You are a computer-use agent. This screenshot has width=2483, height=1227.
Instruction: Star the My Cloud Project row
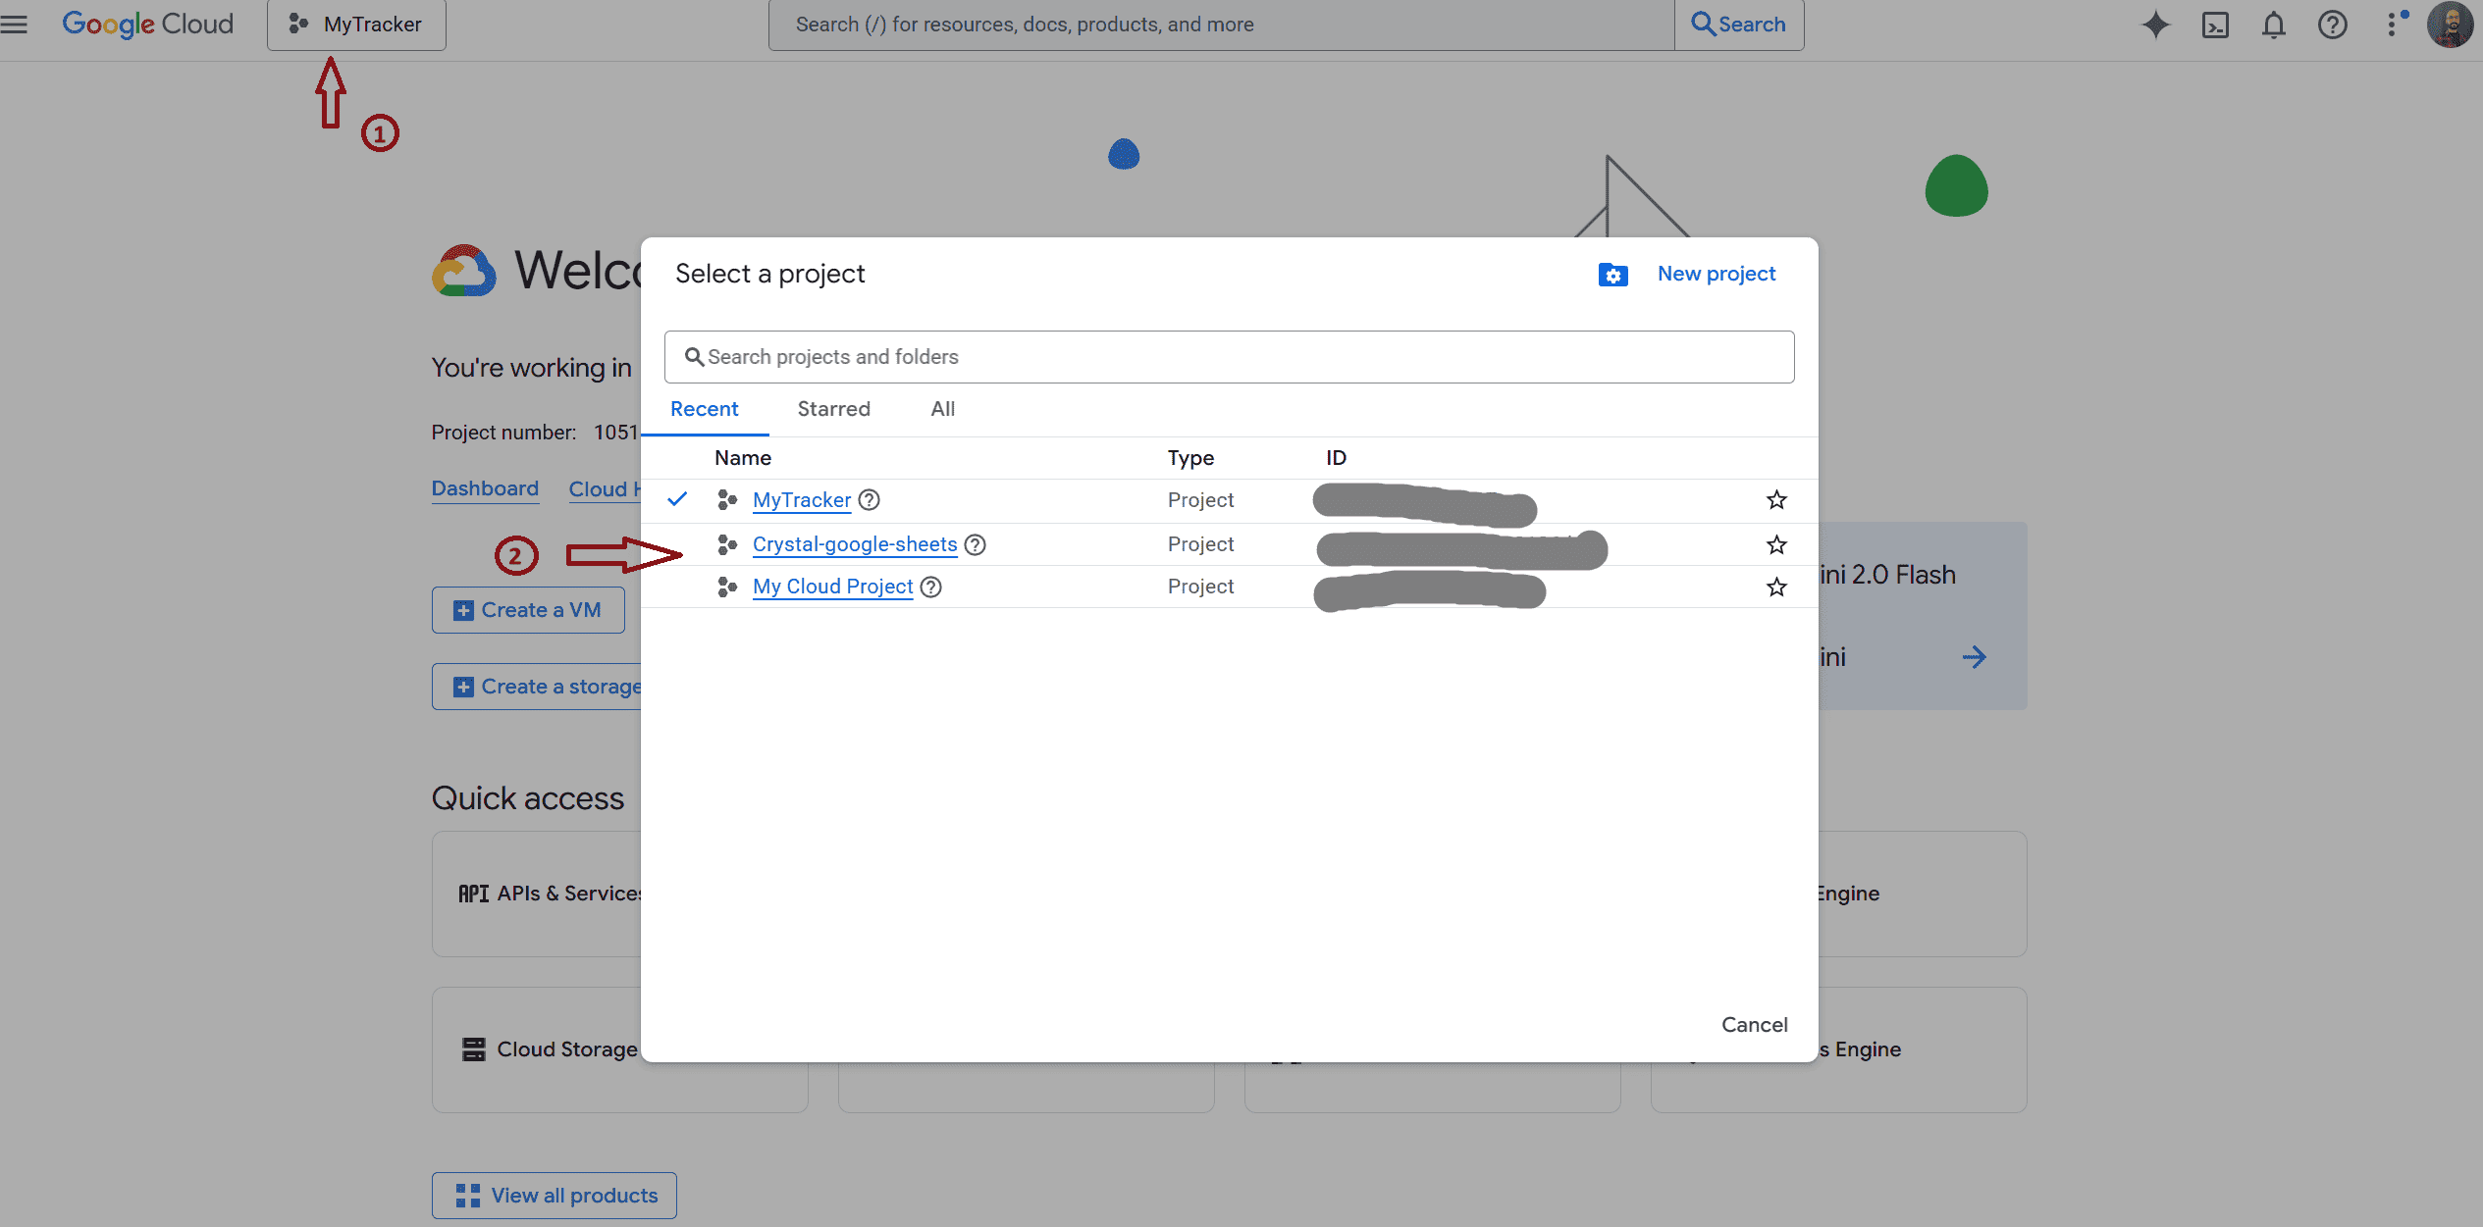[x=1776, y=587]
